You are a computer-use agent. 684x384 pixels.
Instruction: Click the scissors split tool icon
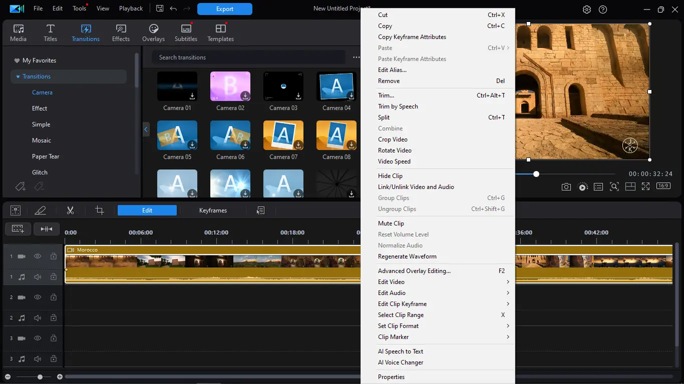[x=70, y=210]
